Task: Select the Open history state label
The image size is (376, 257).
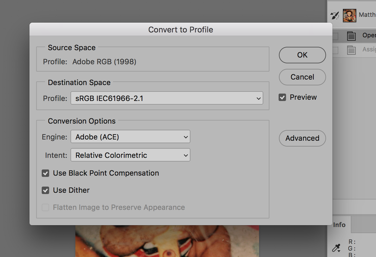Action: coord(369,35)
